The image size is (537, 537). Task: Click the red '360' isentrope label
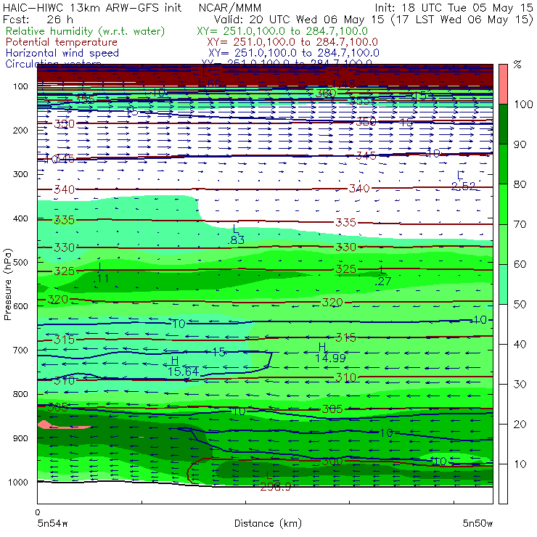[x=326, y=93]
